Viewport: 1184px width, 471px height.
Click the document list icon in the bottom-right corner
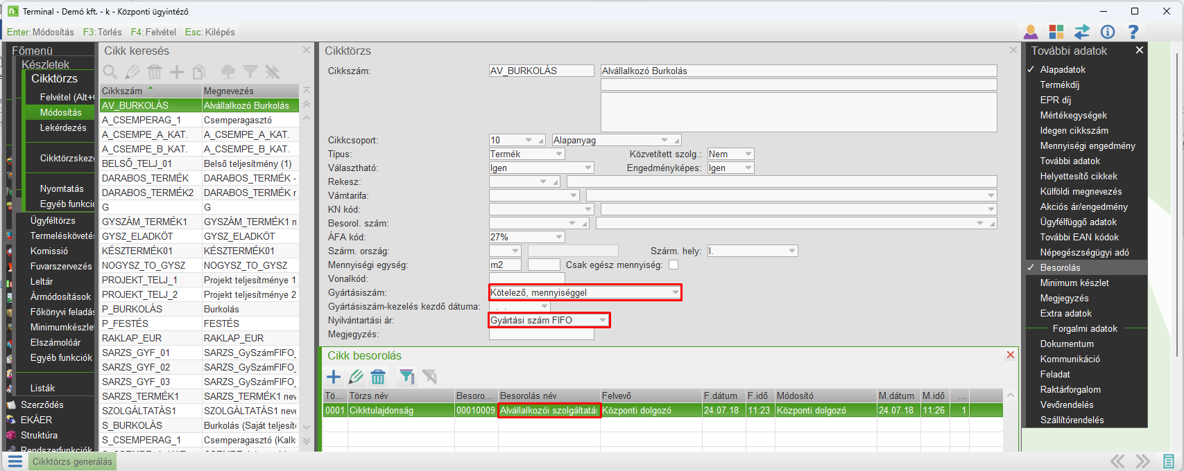coord(1168,461)
